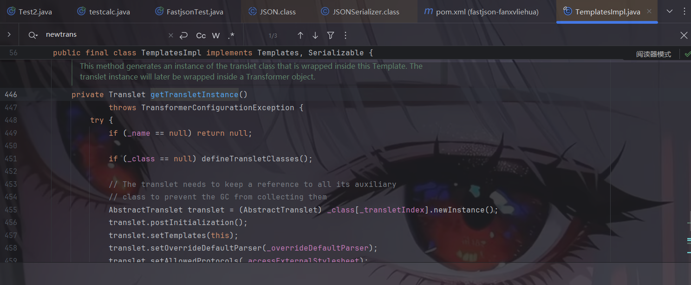Open the find bar more options menu
Image resolution: width=691 pixels, height=285 pixels.
tap(345, 35)
